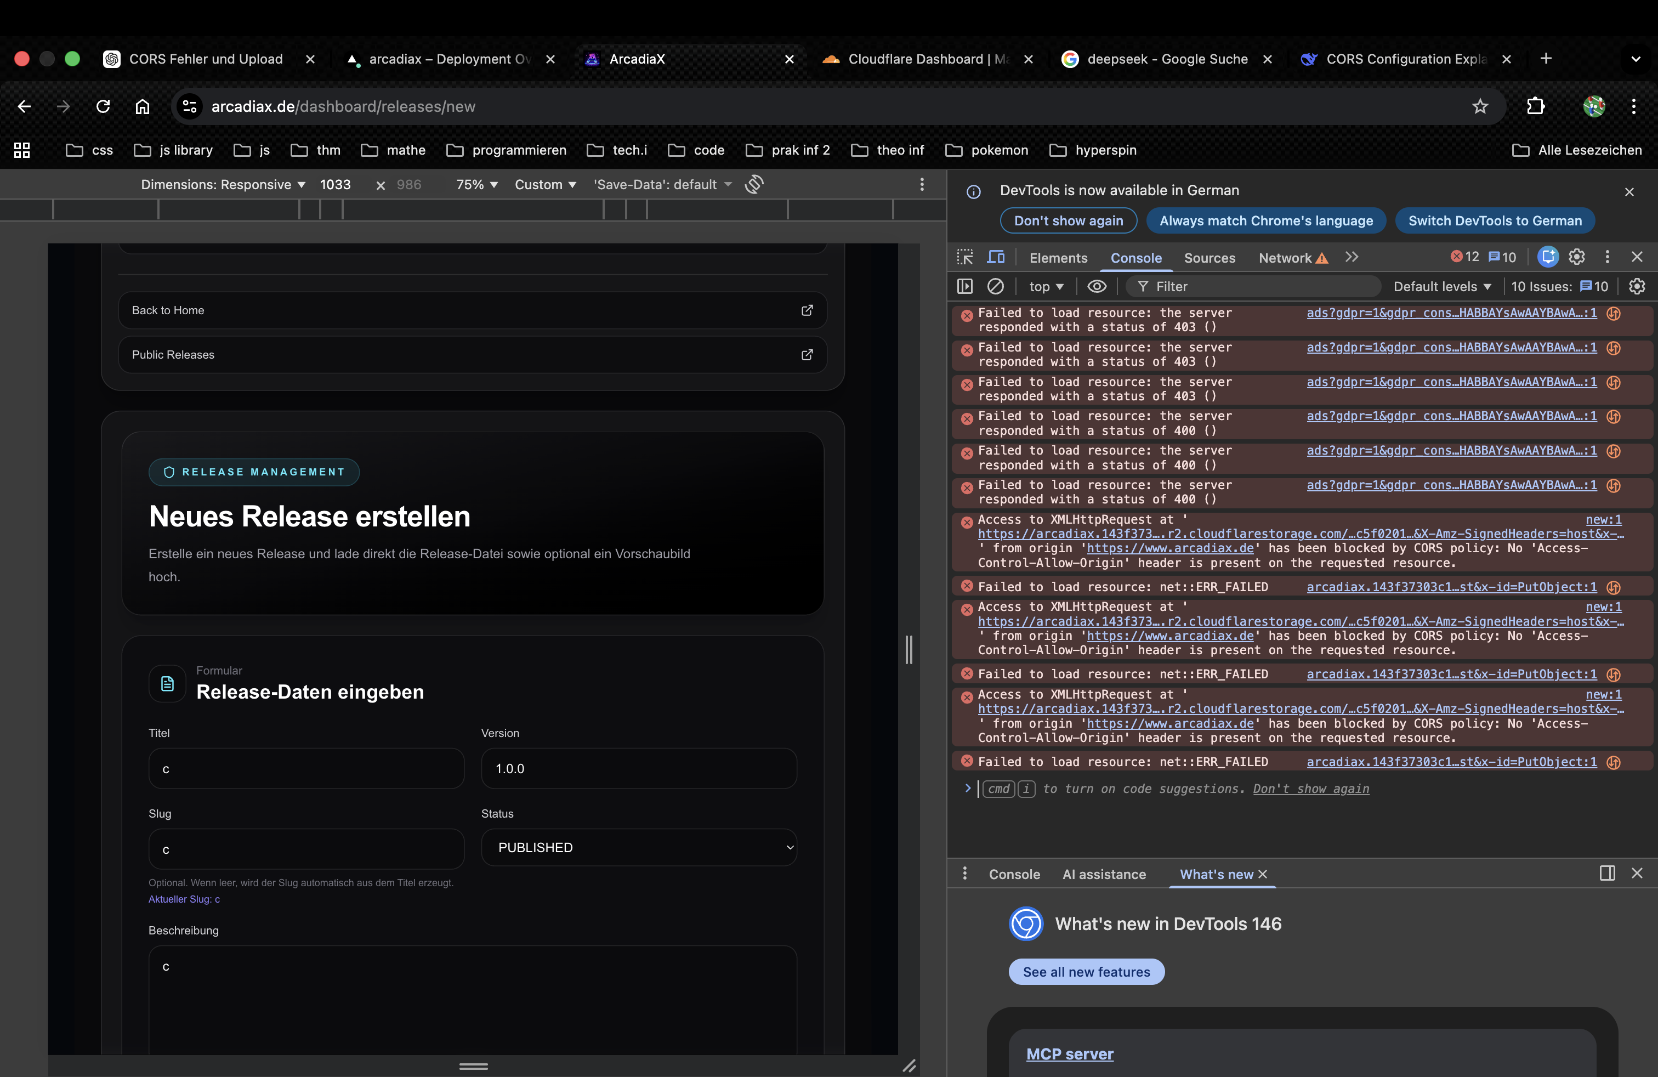The height and width of the screenshot is (1077, 1658).
Task: Click the live expression eye icon
Action: click(x=1097, y=286)
